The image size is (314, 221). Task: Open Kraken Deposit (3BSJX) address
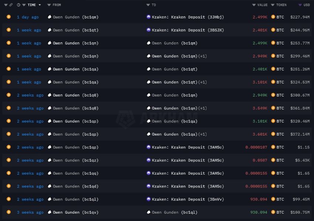(x=188, y=30)
